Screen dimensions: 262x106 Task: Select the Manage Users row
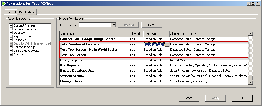pos(154,81)
